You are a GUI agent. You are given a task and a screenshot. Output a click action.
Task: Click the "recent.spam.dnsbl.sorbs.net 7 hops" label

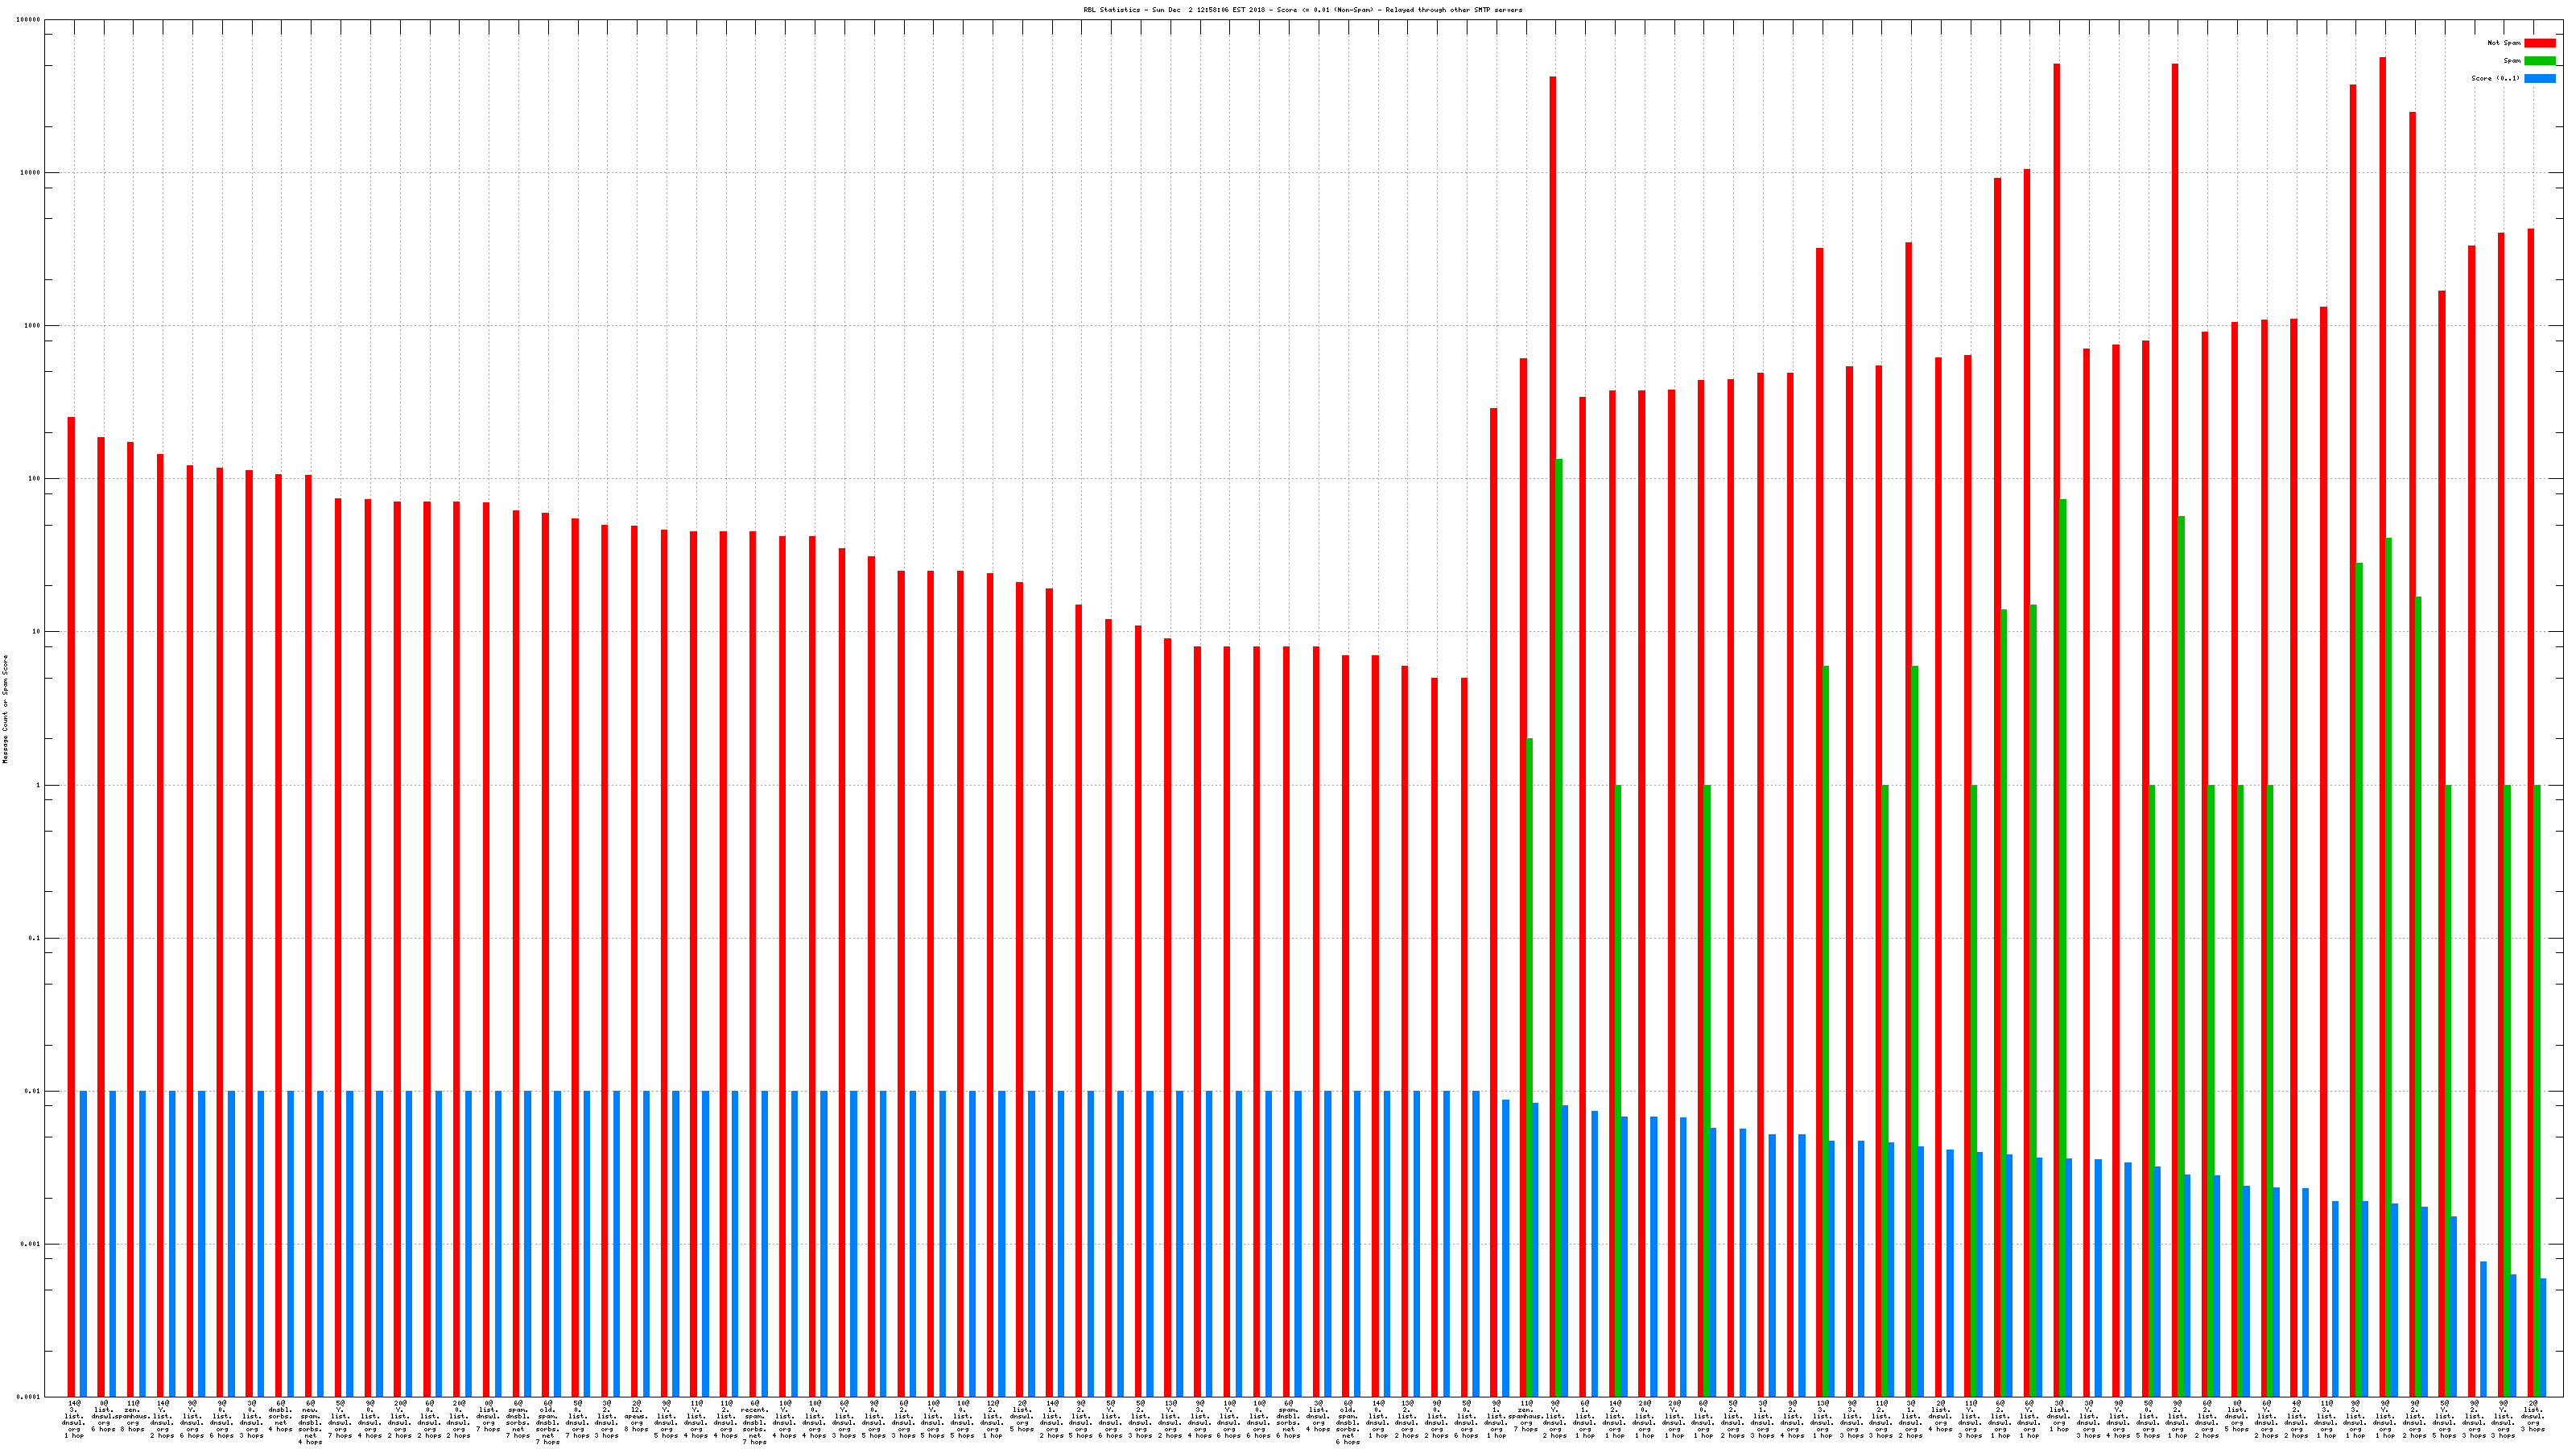(754, 1422)
